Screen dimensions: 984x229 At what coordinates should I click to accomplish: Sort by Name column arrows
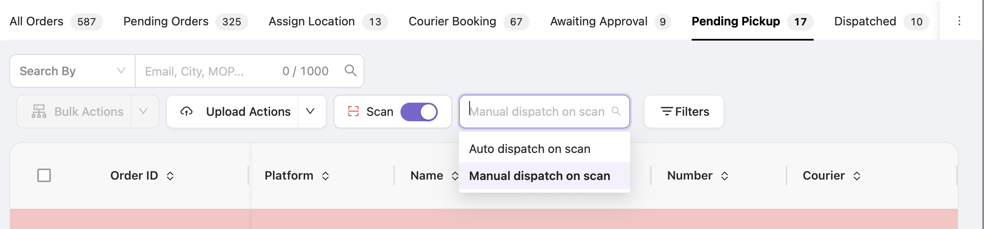pos(455,176)
